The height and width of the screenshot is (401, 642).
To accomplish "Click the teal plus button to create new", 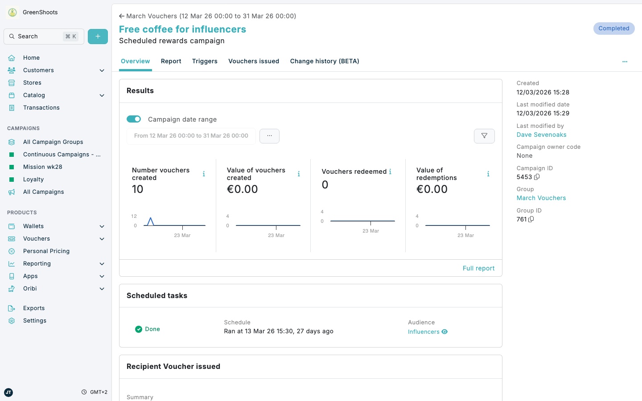I will (x=98, y=36).
